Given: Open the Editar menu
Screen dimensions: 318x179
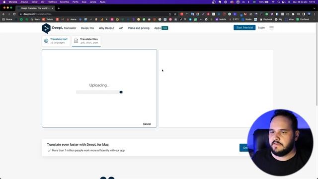Looking at the screenshot, I should click(x=34, y=2).
